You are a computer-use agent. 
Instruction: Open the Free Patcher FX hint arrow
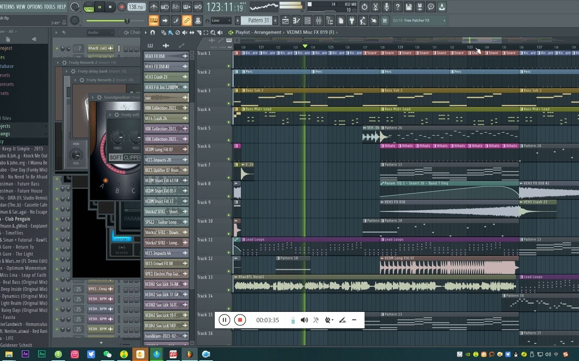click(444, 21)
